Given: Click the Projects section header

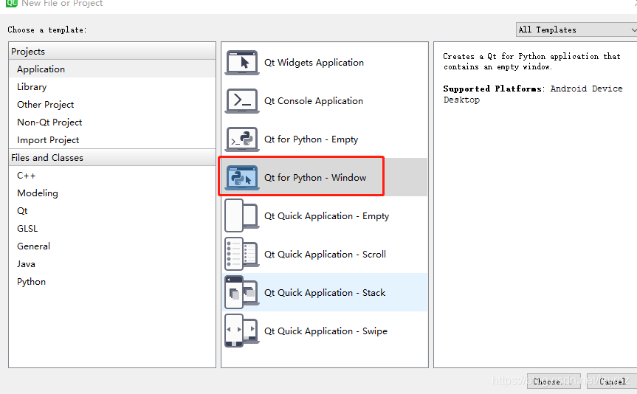Looking at the screenshot, I should pos(112,51).
